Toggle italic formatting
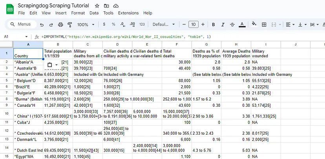Image resolution: width=325 pixels, height=159 pixels. (222, 25)
